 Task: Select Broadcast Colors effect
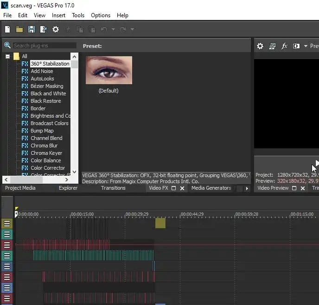point(50,123)
